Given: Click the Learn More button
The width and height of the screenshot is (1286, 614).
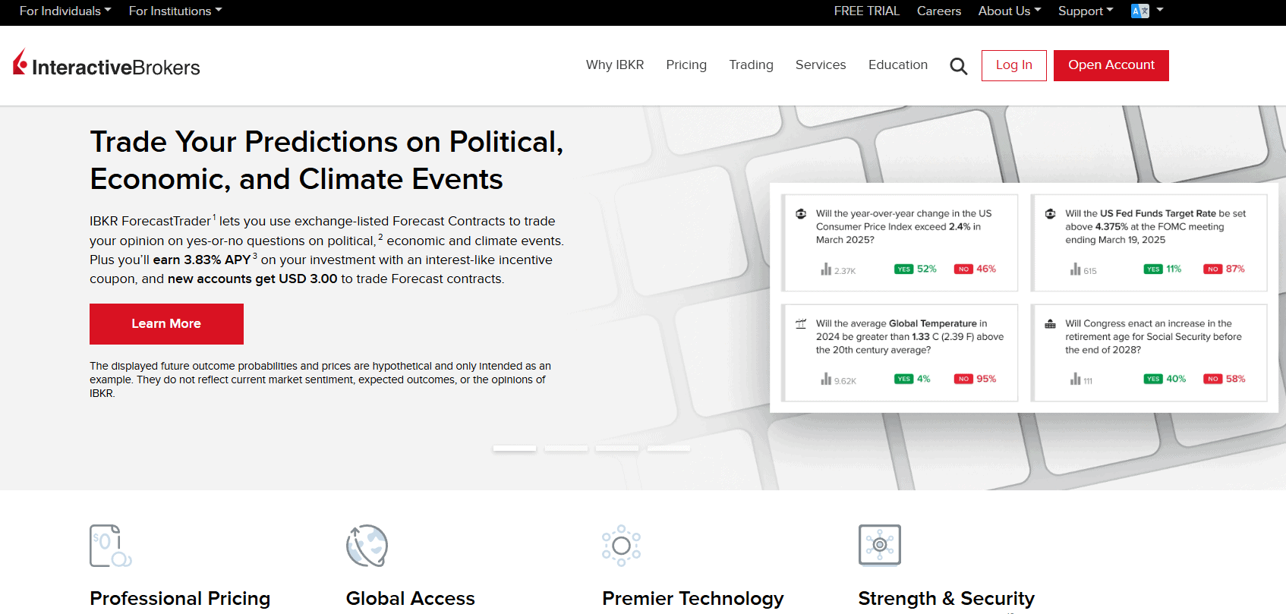Looking at the screenshot, I should click(x=166, y=324).
